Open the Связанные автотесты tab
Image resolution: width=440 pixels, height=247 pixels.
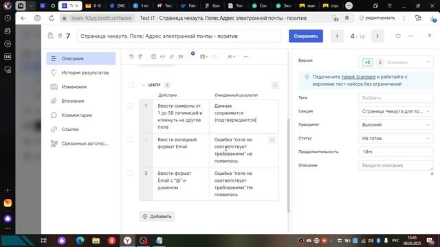coord(81,143)
